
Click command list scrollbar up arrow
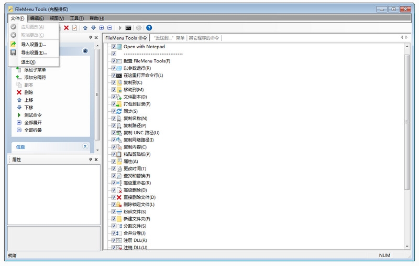point(407,47)
